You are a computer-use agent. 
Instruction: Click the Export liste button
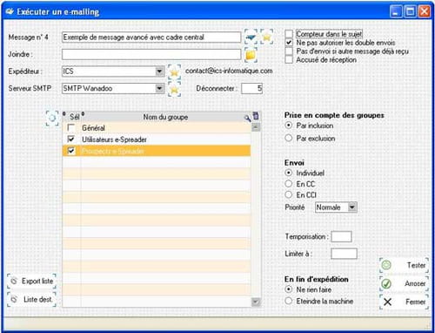(x=31, y=282)
